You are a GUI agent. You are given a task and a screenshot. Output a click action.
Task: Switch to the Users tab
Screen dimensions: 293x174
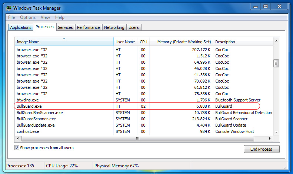[134, 27]
